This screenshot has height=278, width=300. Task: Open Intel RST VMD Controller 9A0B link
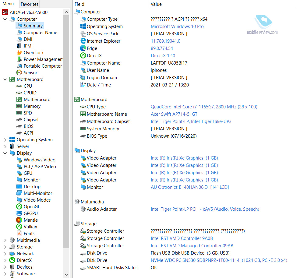point(182,238)
